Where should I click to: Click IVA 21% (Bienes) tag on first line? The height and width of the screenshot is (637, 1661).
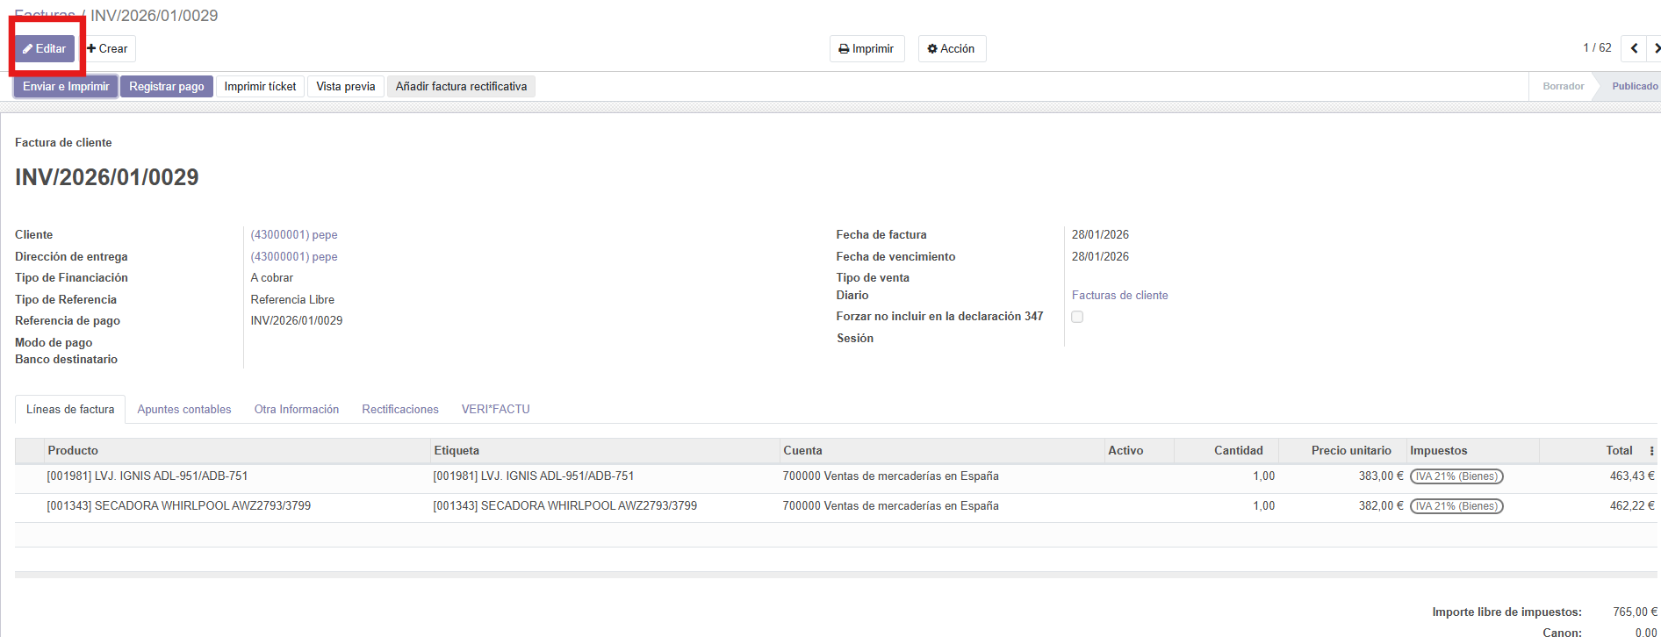pyautogui.click(x=1456, y=476)
